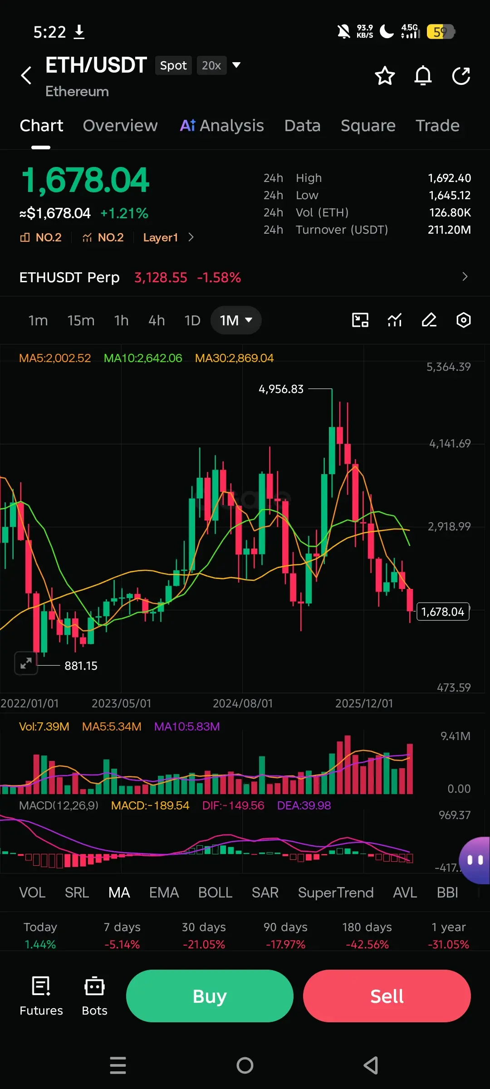This screenshot has height=1089, width=490.
Task: Tap 1 year -31.05% performance
Action: [448, 936]
